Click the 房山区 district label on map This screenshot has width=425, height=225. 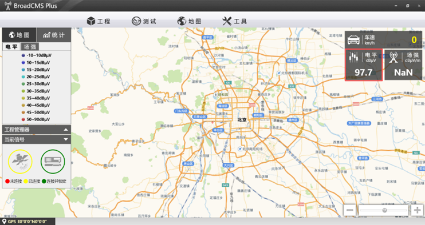coord(188,164)
